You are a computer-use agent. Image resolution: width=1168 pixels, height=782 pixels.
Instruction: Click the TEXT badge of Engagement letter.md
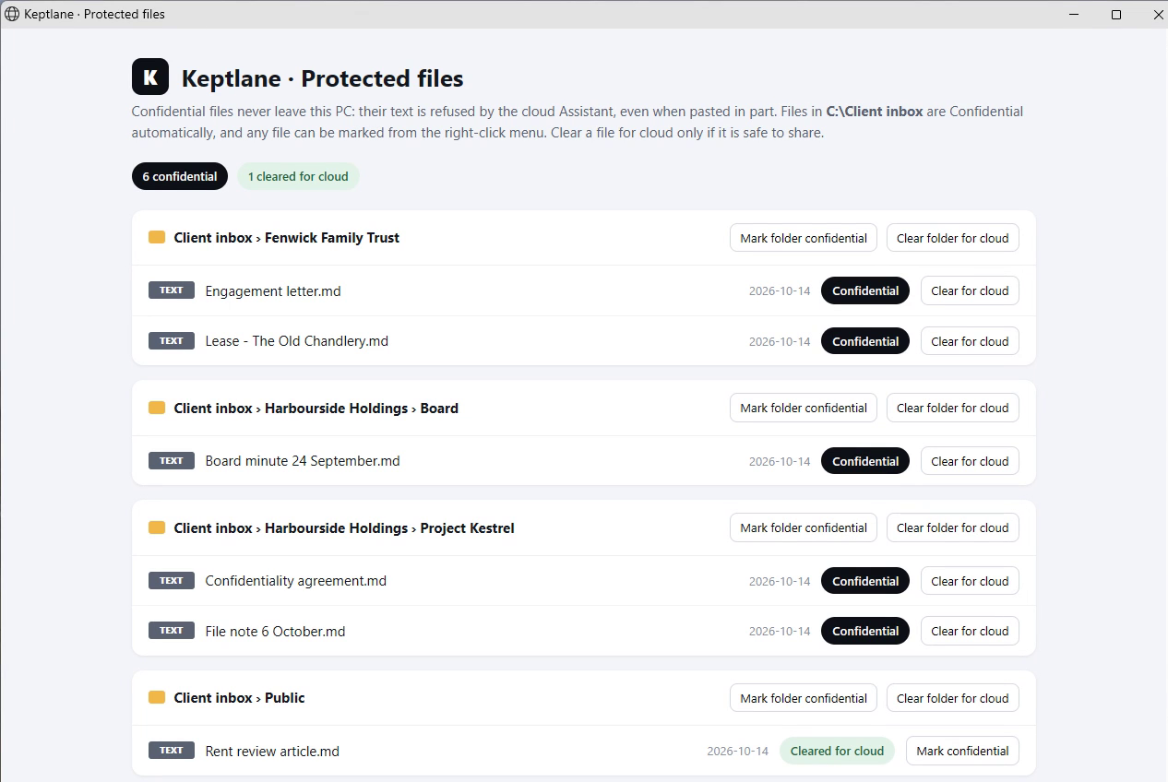(x=172, y=290)
